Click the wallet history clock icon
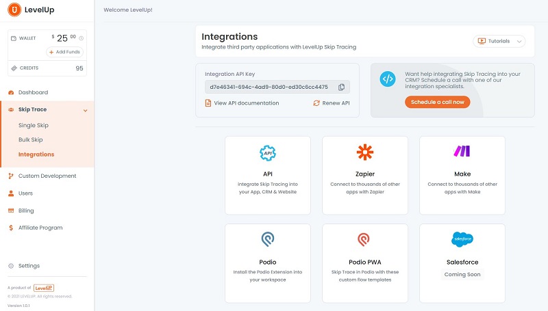The height and width of the screenshot is (311, 548). tap(81, 38)
